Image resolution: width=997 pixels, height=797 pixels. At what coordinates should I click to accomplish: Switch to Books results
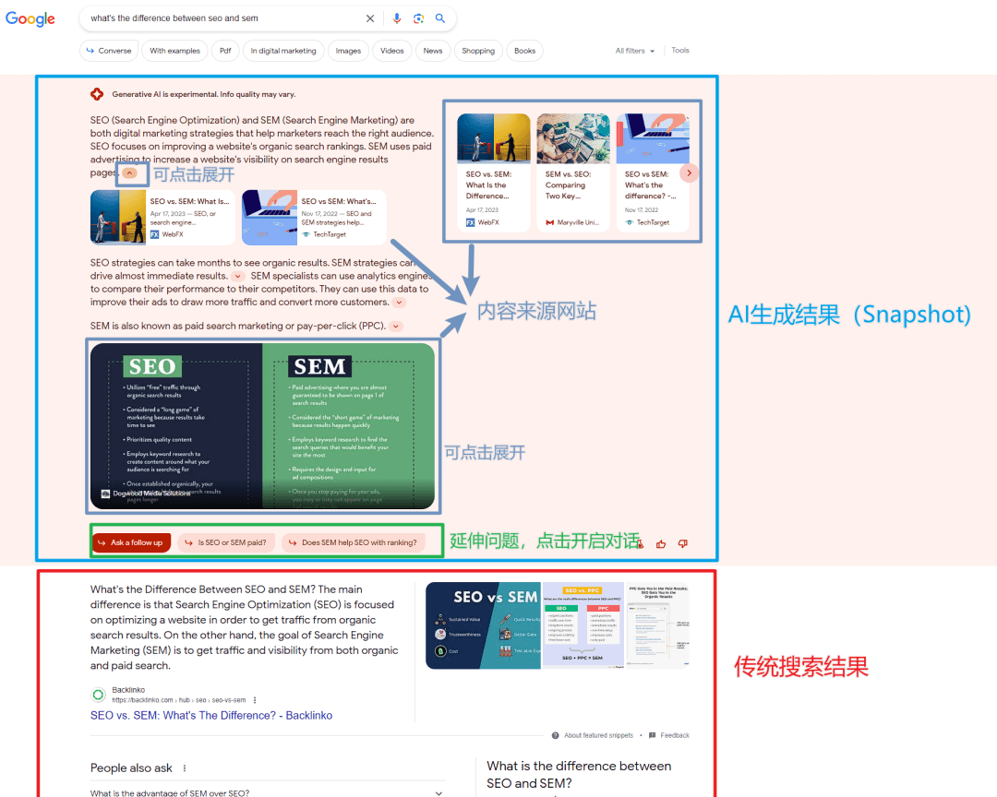tap(524, 51)
